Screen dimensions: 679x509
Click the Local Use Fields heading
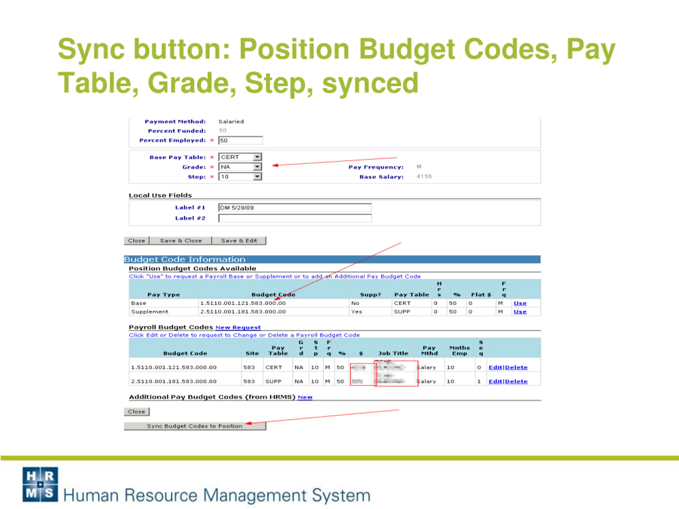[x=160, y=195]
